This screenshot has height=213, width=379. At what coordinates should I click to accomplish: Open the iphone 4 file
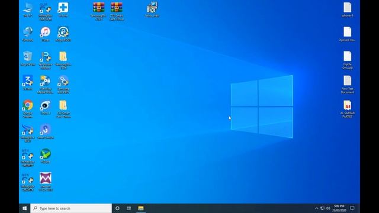348,10
